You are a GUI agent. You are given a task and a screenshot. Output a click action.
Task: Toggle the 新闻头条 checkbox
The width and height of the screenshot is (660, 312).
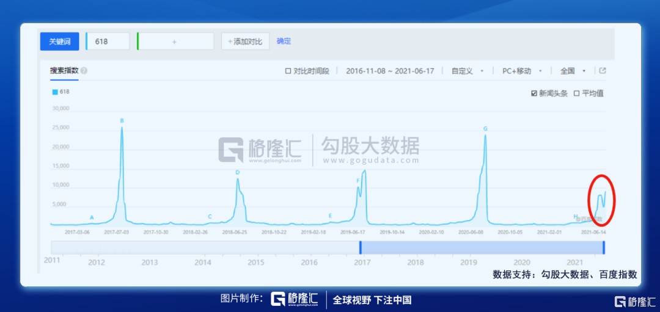pos(533,93)
